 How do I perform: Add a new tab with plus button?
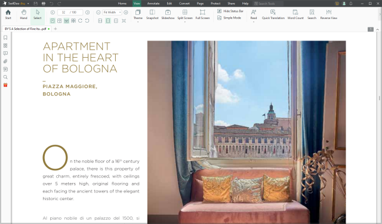point(56,29)
